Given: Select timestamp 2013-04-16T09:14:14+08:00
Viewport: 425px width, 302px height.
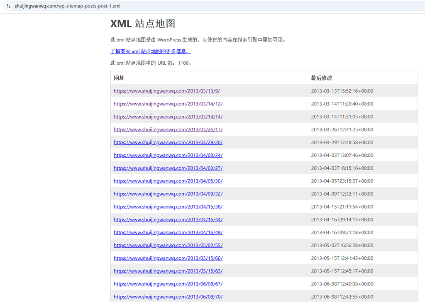Looking at the screenshot, I should pyautogui.click(x=342, y=220).
